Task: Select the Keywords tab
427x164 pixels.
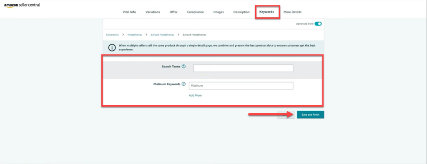Action: [266, 12]
